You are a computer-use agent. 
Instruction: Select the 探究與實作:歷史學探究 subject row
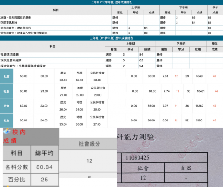click(111, 28)
